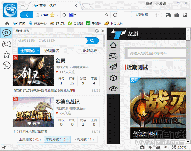Open the 亿游 bookmark

(x=19, y=23)
